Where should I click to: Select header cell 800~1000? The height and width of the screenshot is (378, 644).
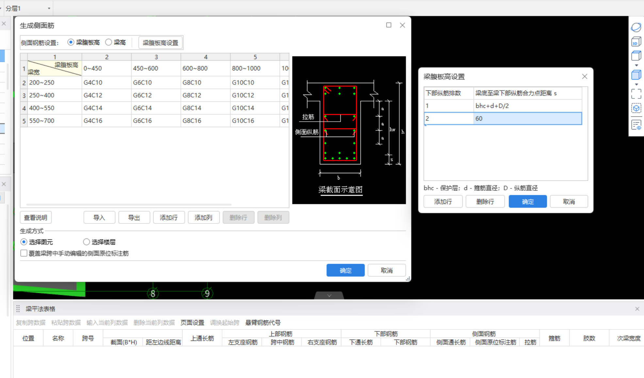coord(255,68)
